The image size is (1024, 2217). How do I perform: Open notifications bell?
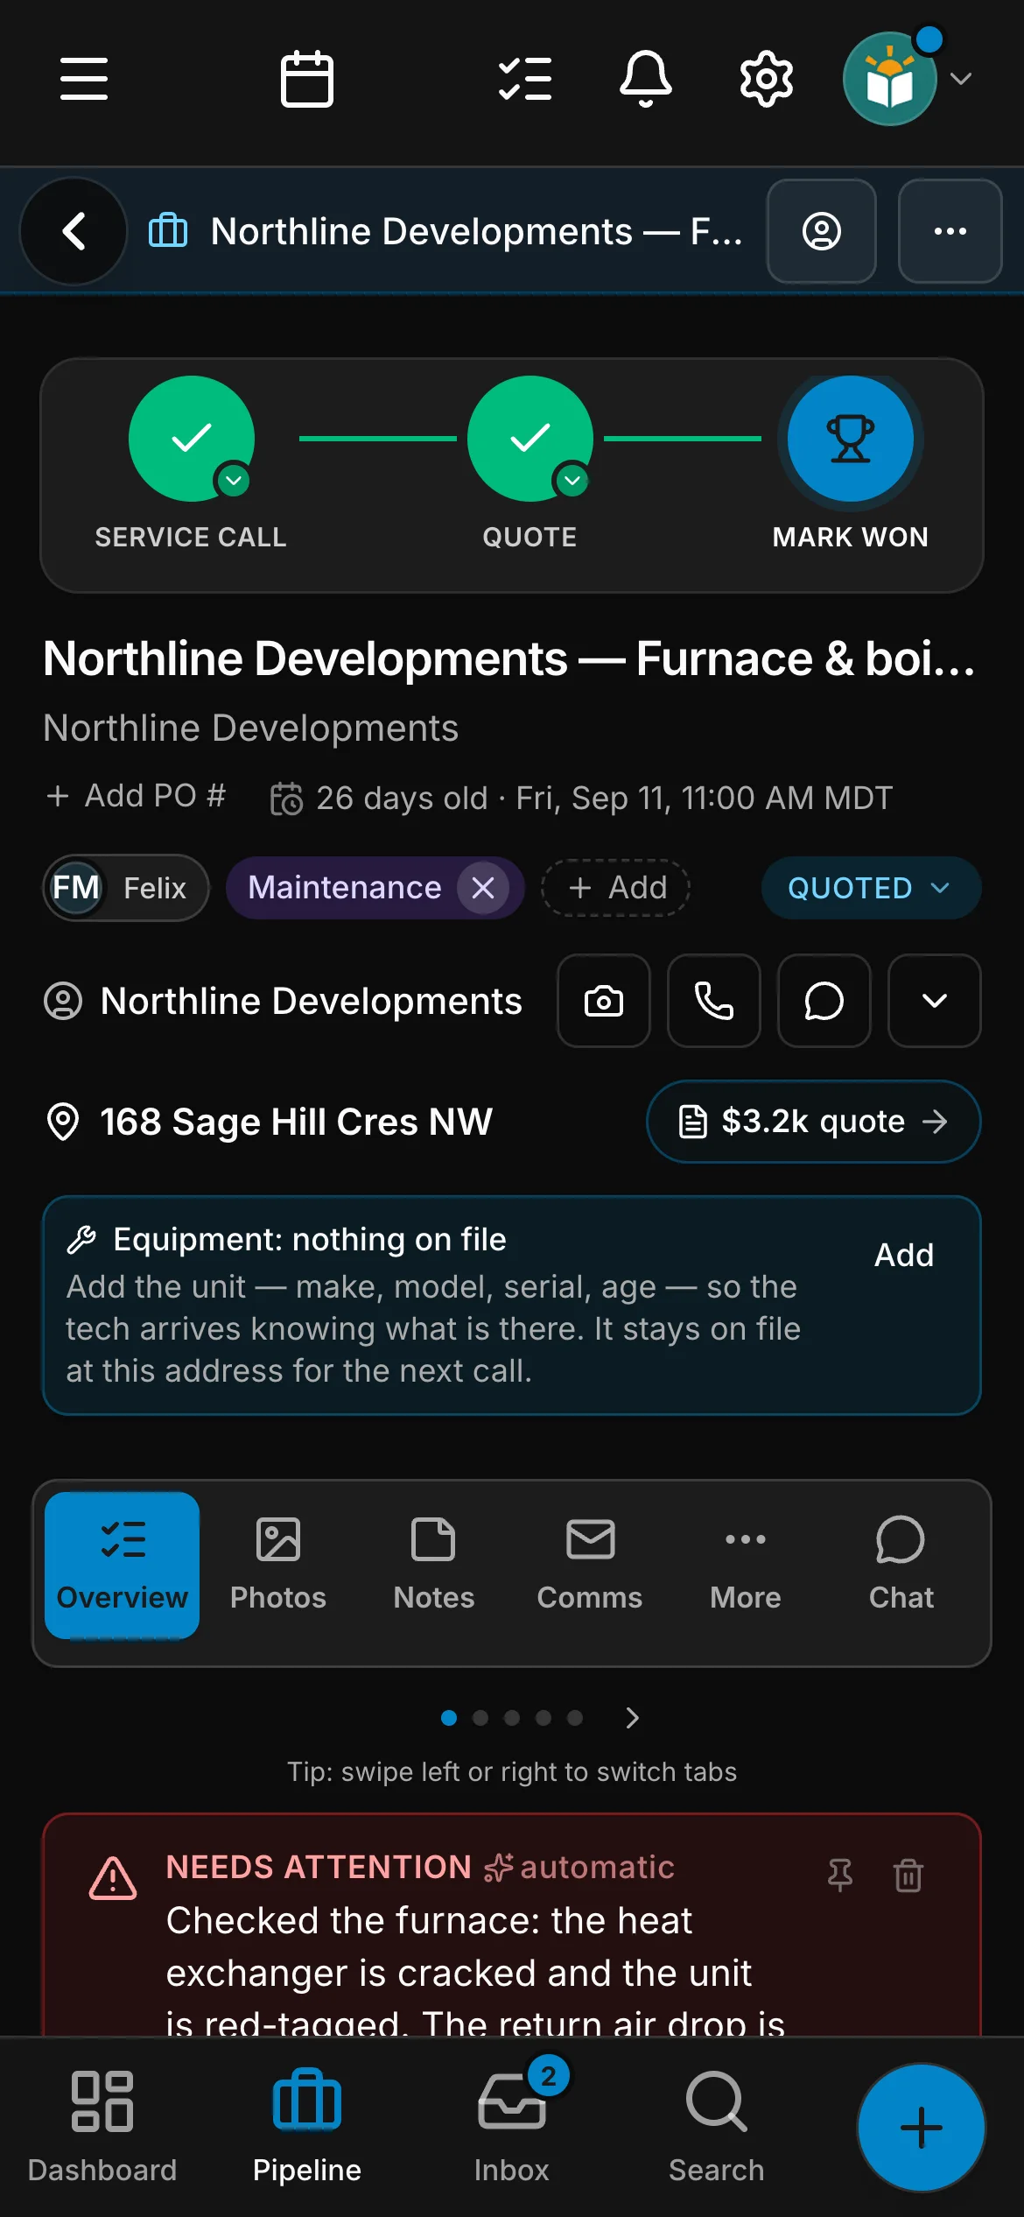point(646,79)
